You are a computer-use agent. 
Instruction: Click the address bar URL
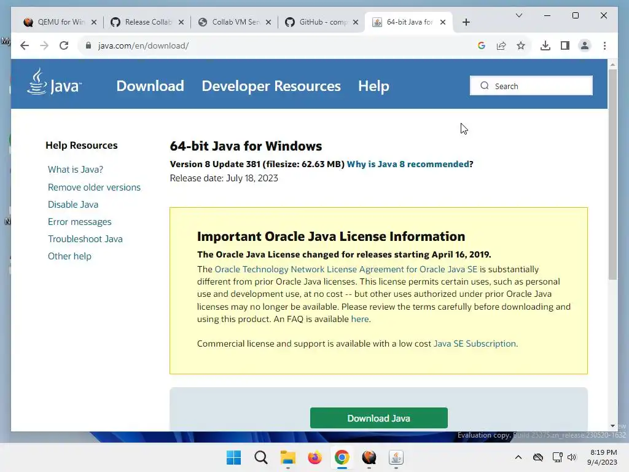click(143, 45)
